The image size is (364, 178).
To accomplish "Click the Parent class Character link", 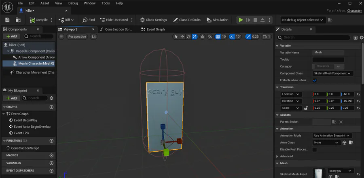I will pos(354,11).
